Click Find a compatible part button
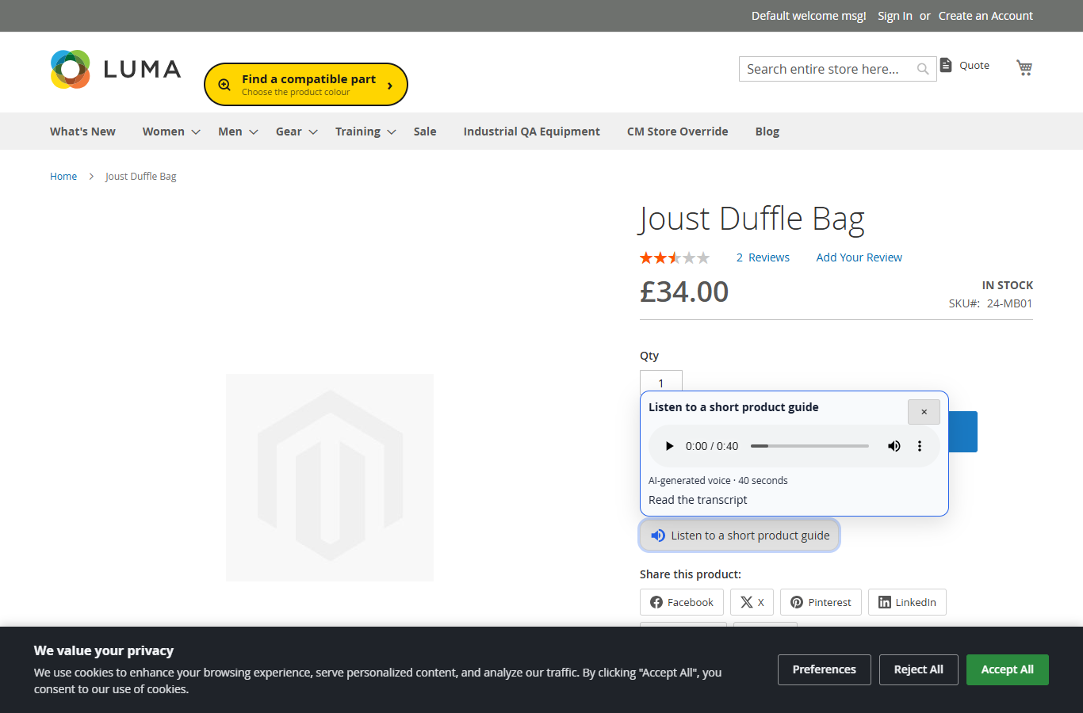Image resolution: width=1083 pixels, height=713 pixels. (x=306, y=84)
